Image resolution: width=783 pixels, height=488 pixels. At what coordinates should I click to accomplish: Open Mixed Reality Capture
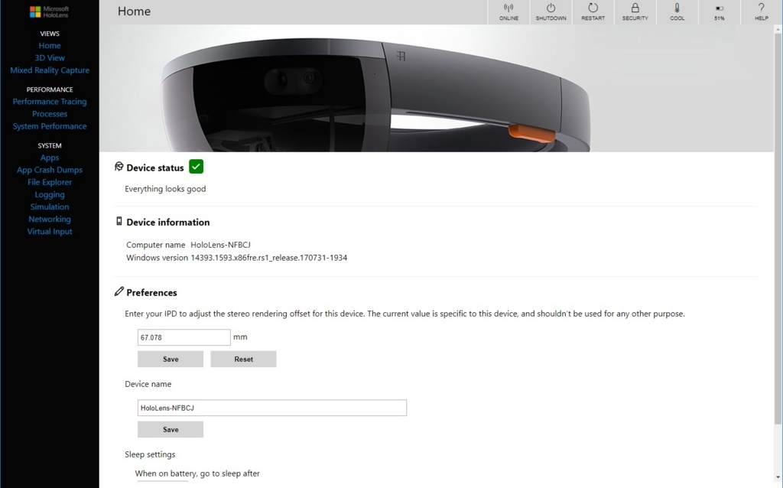(x=50, y=70)
